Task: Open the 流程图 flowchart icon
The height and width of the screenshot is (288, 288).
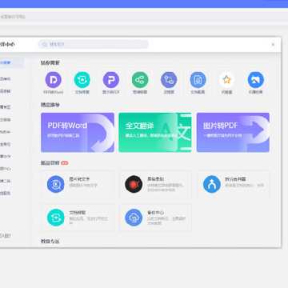Action: [x=169, y=80]
